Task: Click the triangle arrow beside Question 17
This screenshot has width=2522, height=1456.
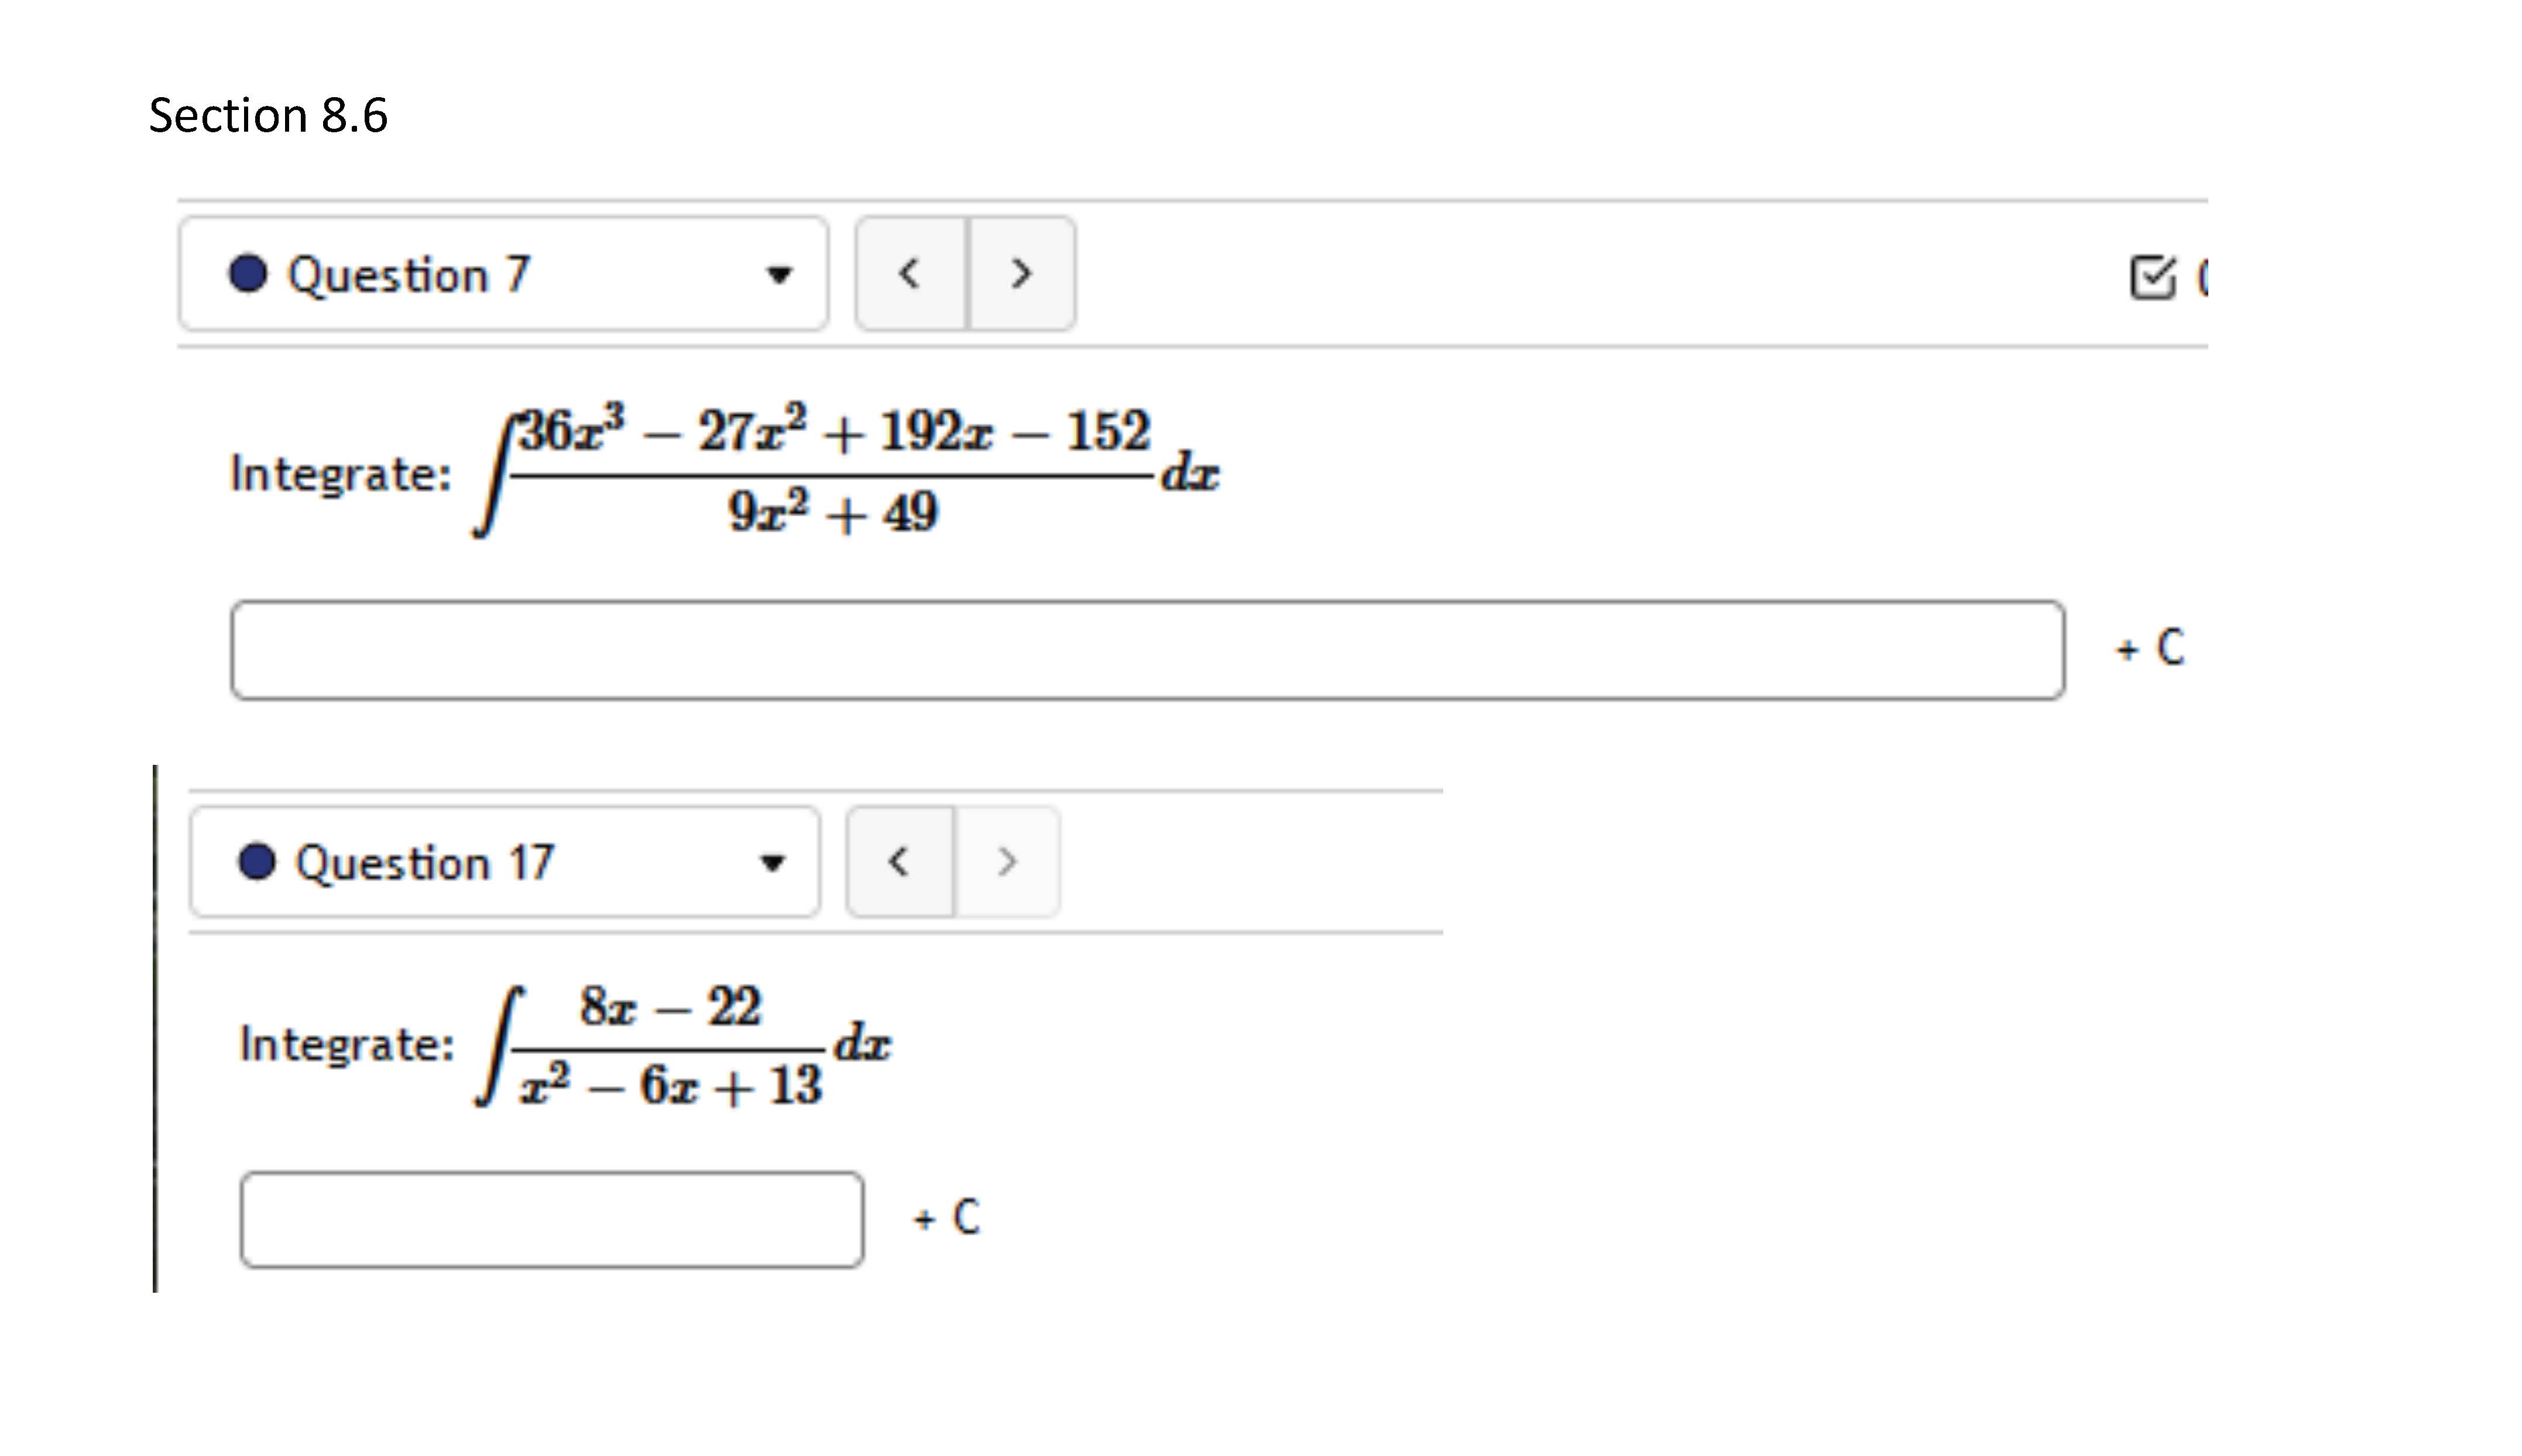Action: 772,863
